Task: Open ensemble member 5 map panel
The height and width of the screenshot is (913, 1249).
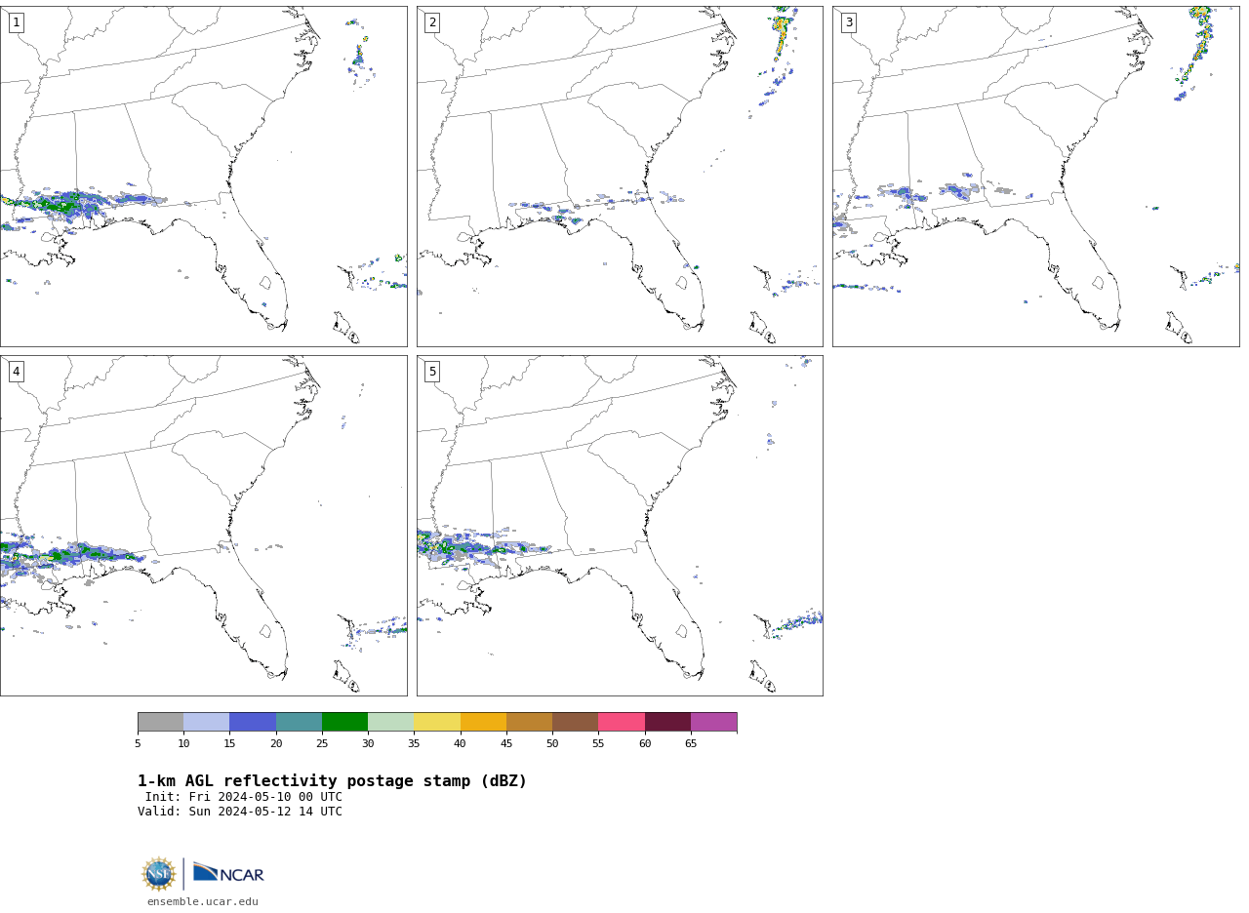Action: pyautogui.click(x=620, y=526)
